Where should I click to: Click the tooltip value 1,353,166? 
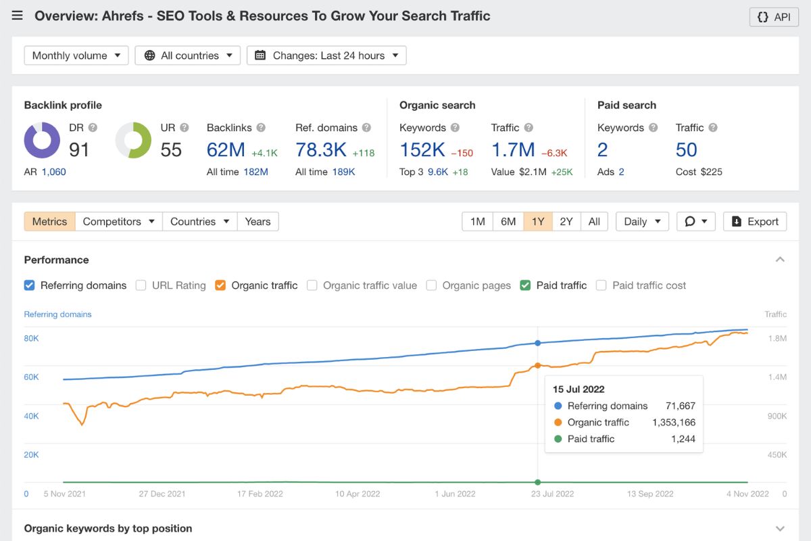tap(674, 422)
